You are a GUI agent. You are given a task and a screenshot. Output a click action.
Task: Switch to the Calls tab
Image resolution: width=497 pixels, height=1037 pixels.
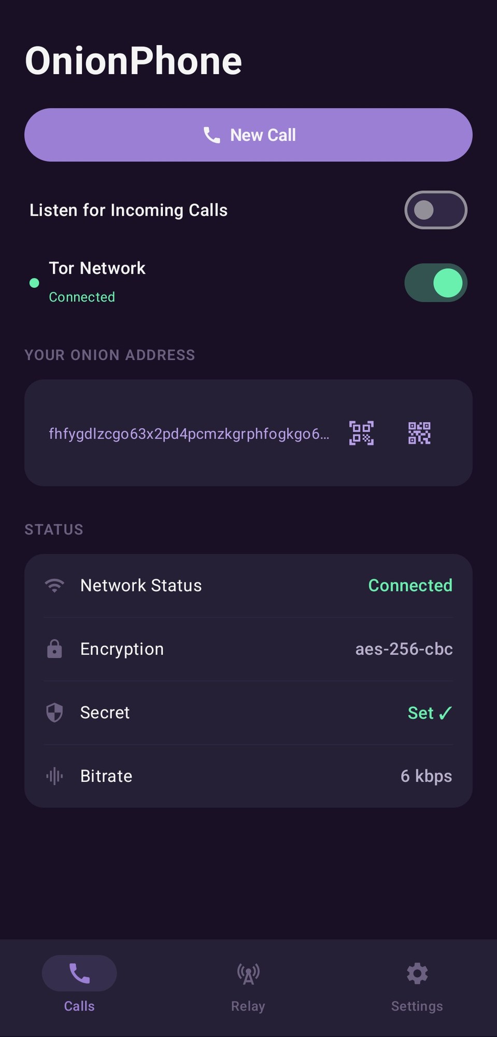[x=79, y=984]
